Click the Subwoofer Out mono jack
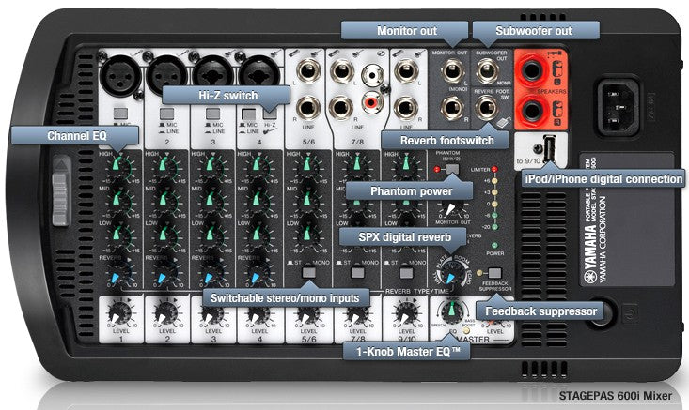Viewport: 689px width, 410px height. (x=487, y=71)
